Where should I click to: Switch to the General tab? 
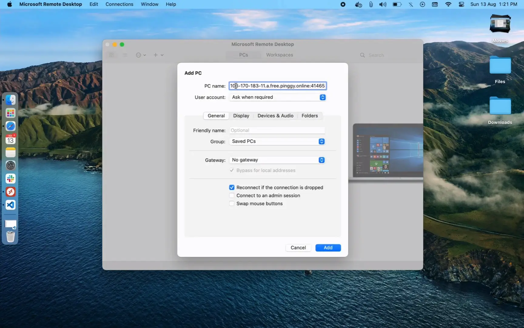click(216, 116)
